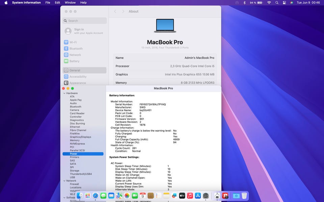Open Finder from the Dock
Screen dimensions: 324x202
80,196
